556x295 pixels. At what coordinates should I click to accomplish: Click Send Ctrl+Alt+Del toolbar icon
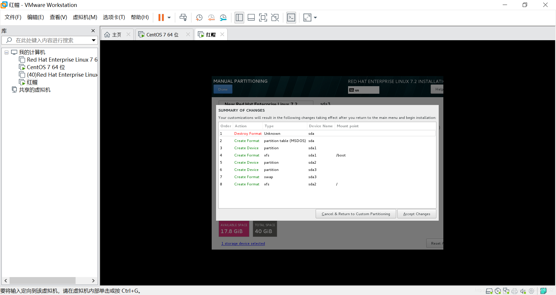tap(183, 18)
